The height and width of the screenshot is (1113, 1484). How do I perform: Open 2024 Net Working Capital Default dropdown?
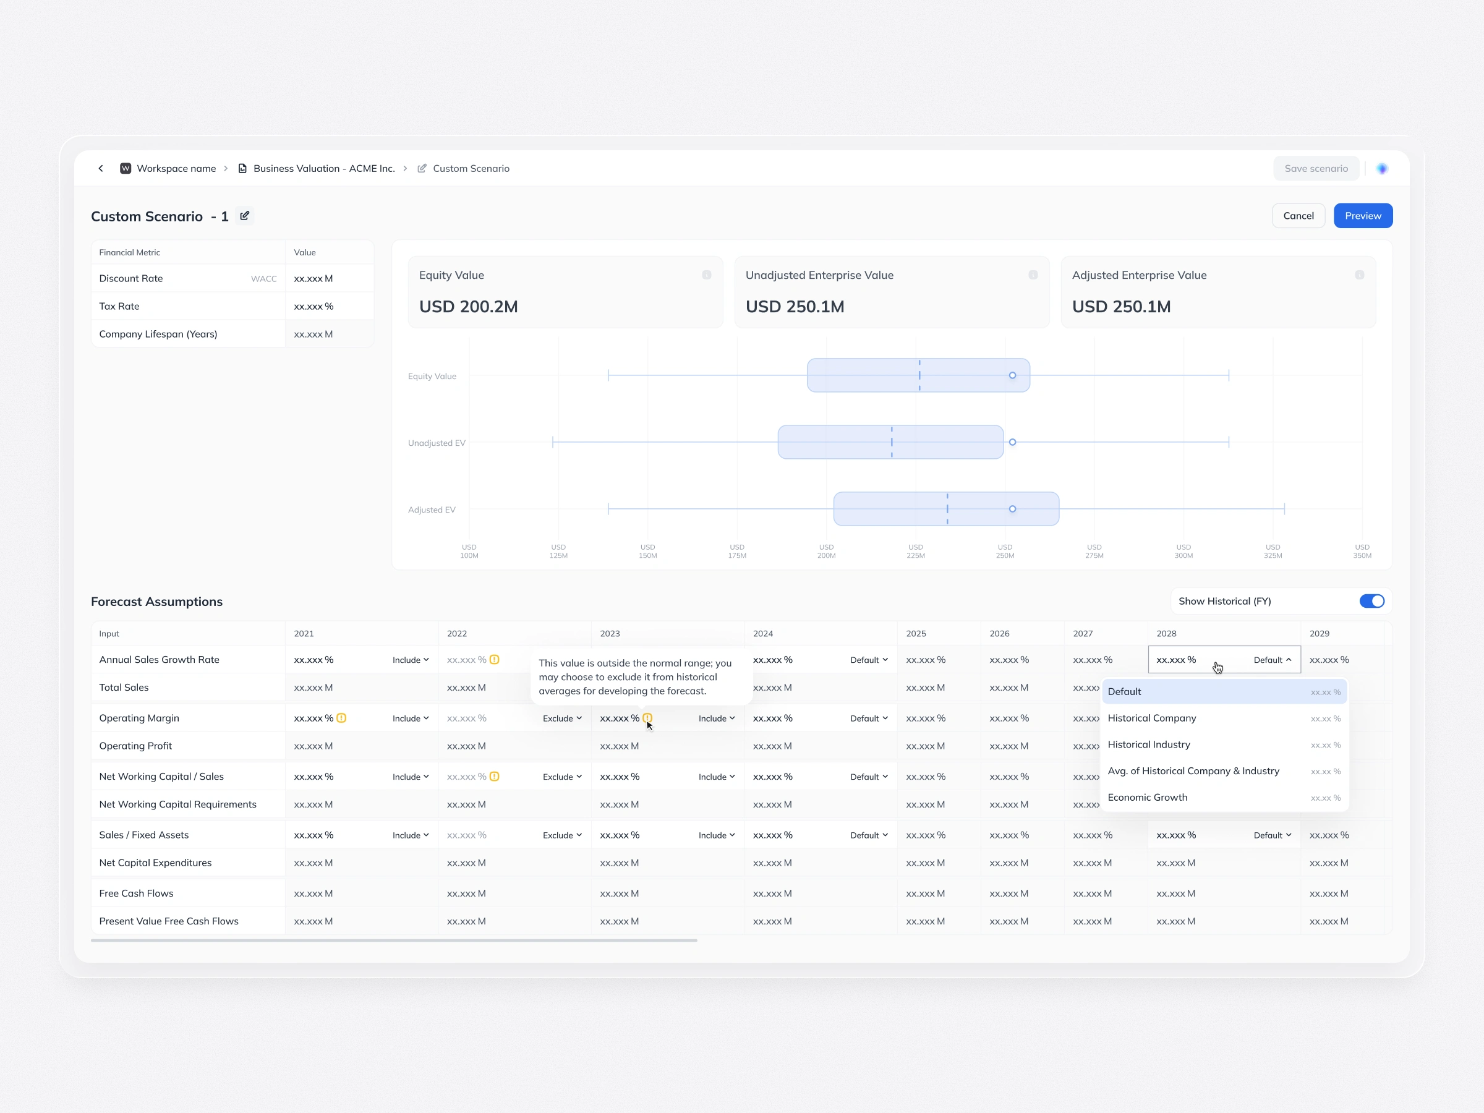(x=869, y=777)
